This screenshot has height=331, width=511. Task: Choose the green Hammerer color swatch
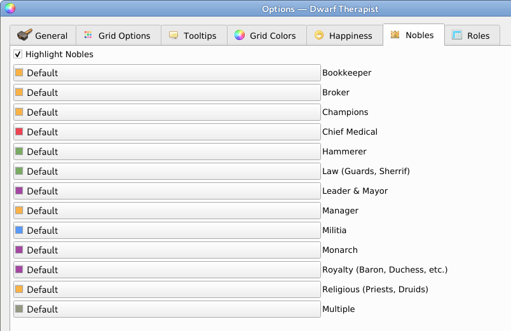[x=19, y=152]
